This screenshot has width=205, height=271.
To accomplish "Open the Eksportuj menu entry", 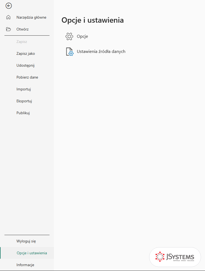I will point(24,101).
